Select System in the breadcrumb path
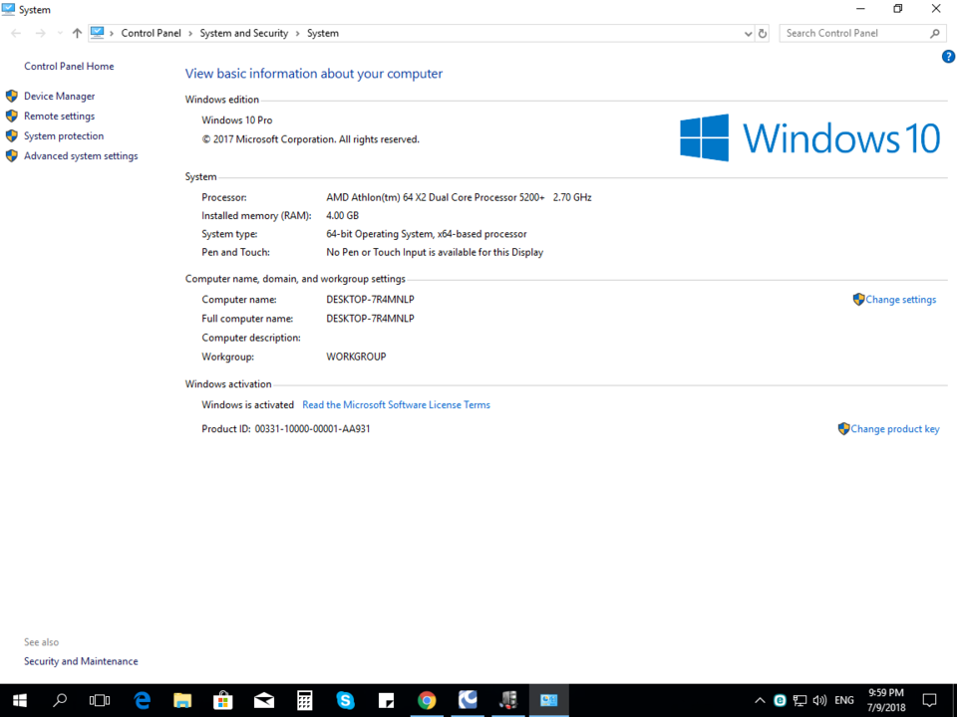 coord(323,33)
